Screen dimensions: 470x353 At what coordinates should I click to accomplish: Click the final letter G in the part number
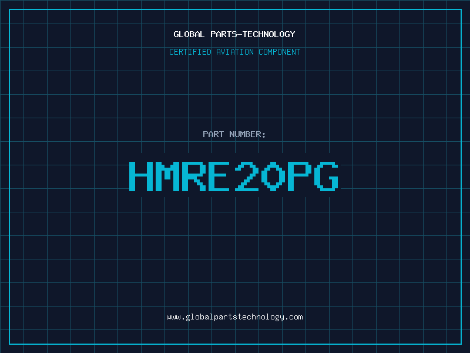click(326, 176)
